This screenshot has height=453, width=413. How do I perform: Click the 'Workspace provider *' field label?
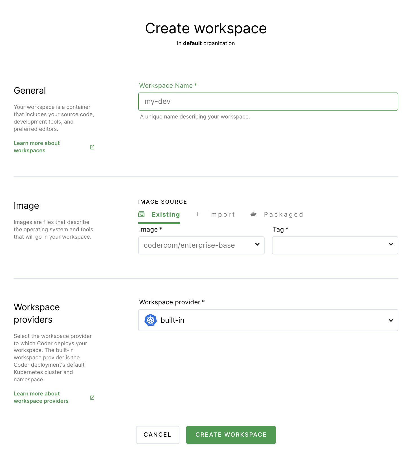pos(172,302)
